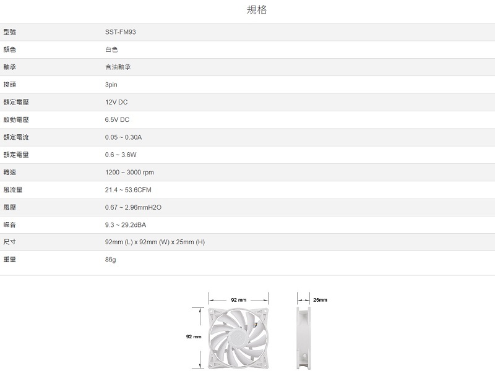Click the side-view fan profile image
The width and height of the screenshot is (495, 376).
pos(302,337)
